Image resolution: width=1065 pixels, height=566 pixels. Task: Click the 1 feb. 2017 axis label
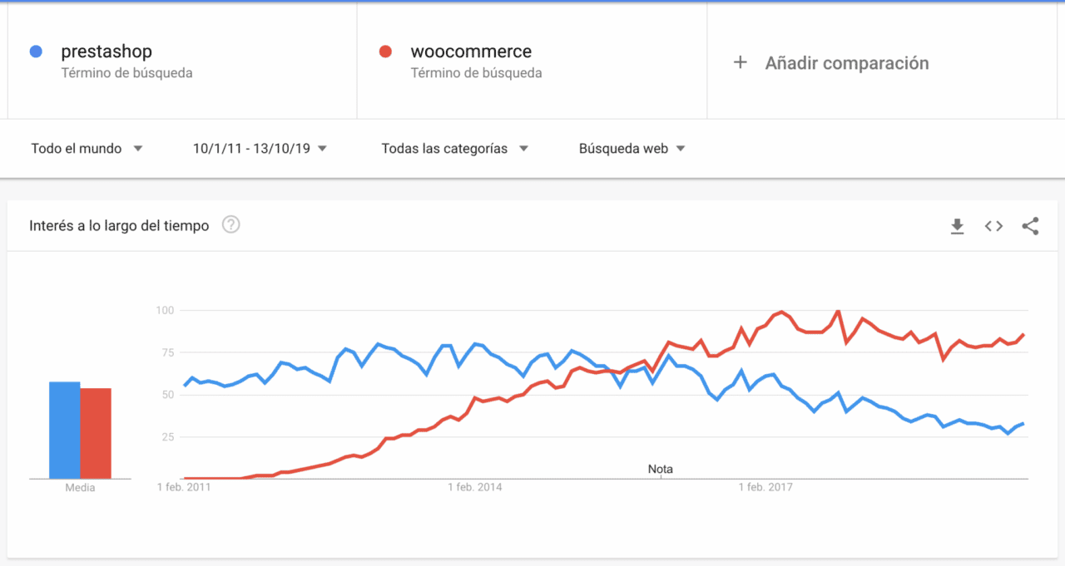pos(766,487)
